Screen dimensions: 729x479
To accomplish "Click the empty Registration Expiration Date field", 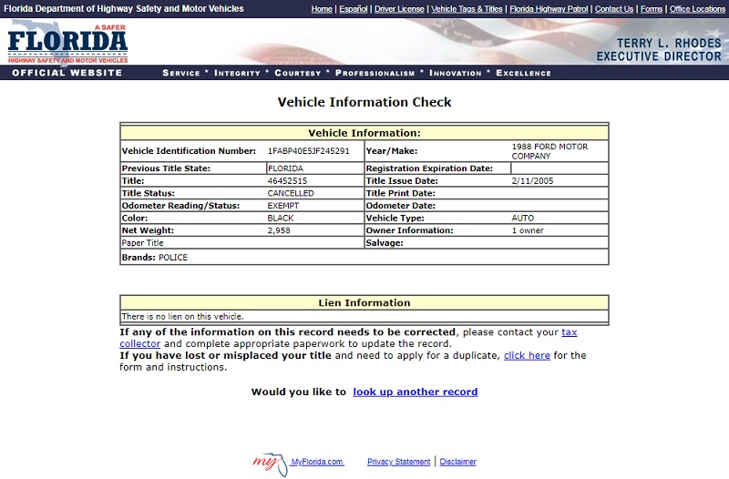I will (559, 168).
